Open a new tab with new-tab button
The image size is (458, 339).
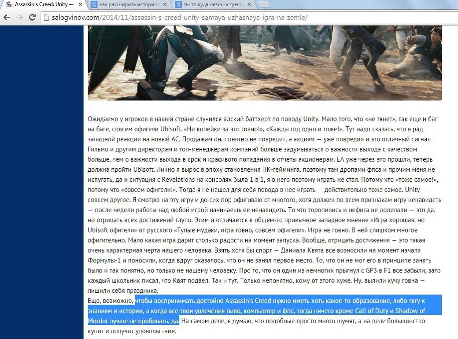point(264,4)
